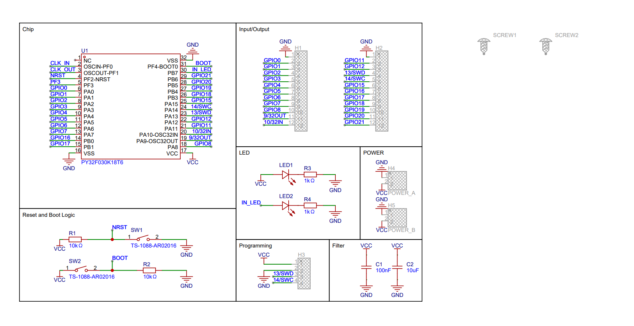Click the PF3 net label
The image size is (634, 326).
tap(55, 82)
